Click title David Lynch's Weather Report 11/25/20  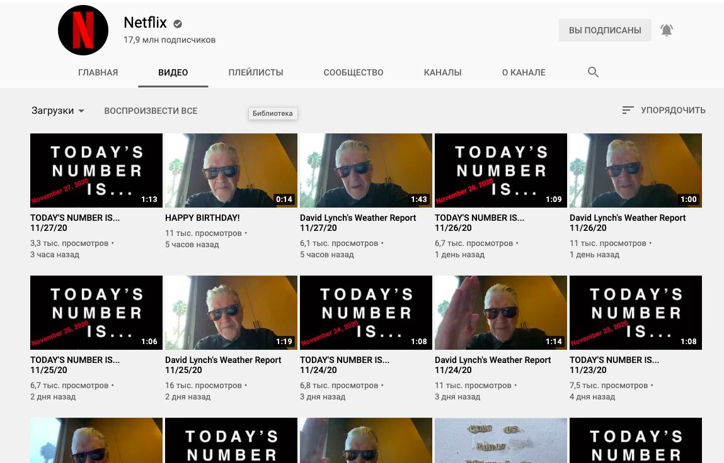223,365
